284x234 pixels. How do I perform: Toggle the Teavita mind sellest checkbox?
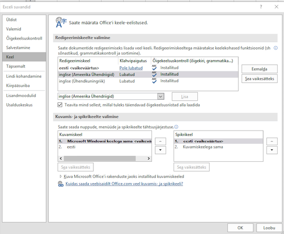tap(60, 105)
